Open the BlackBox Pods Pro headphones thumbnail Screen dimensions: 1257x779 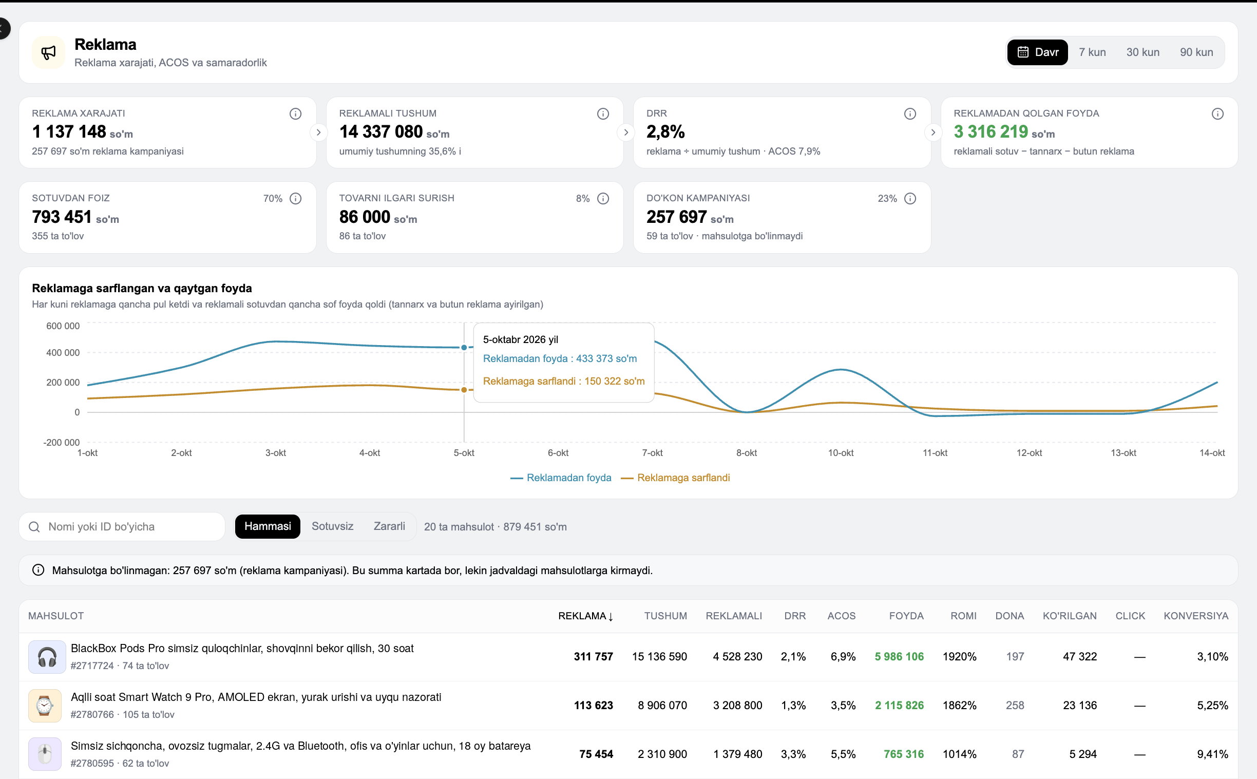tap(47, 657)
